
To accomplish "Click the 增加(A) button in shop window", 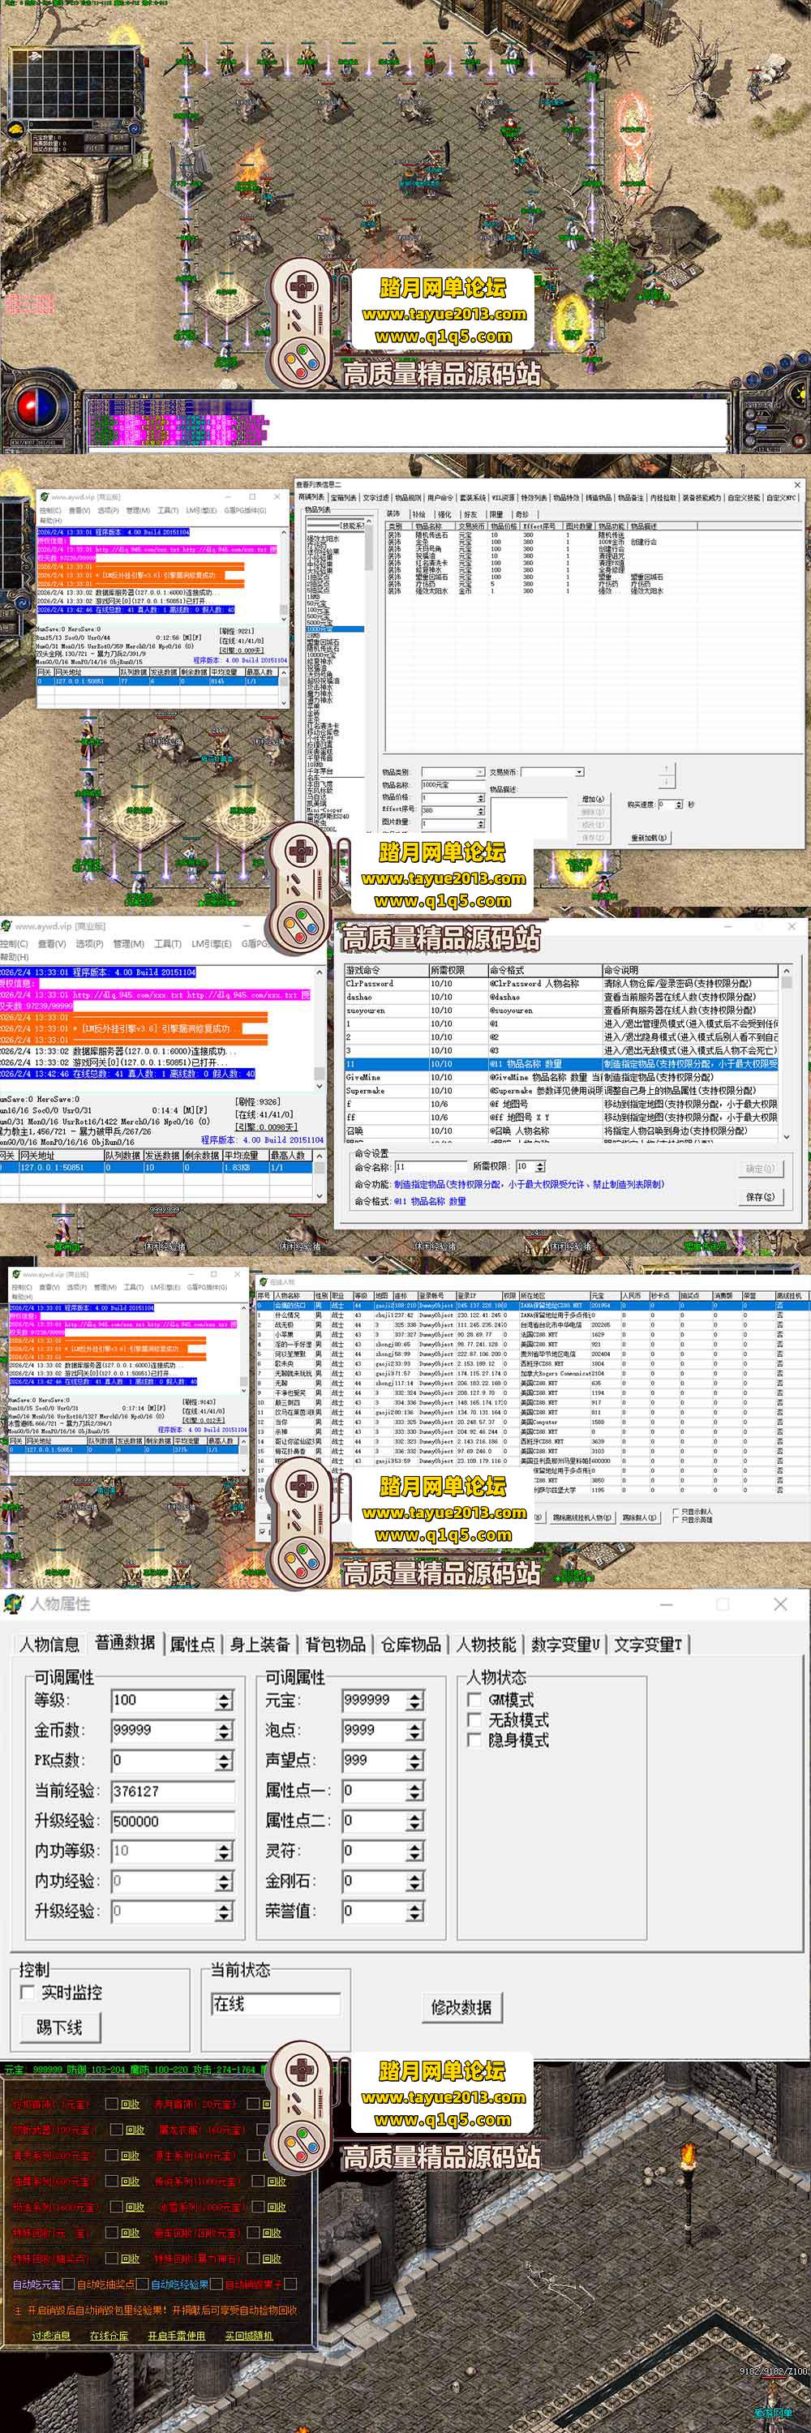I will click(592, 798).
